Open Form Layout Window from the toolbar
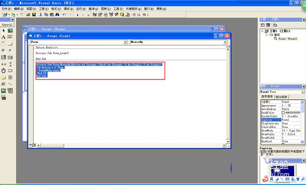Viewport: 306px width, 185px height. tap(106, 15)
